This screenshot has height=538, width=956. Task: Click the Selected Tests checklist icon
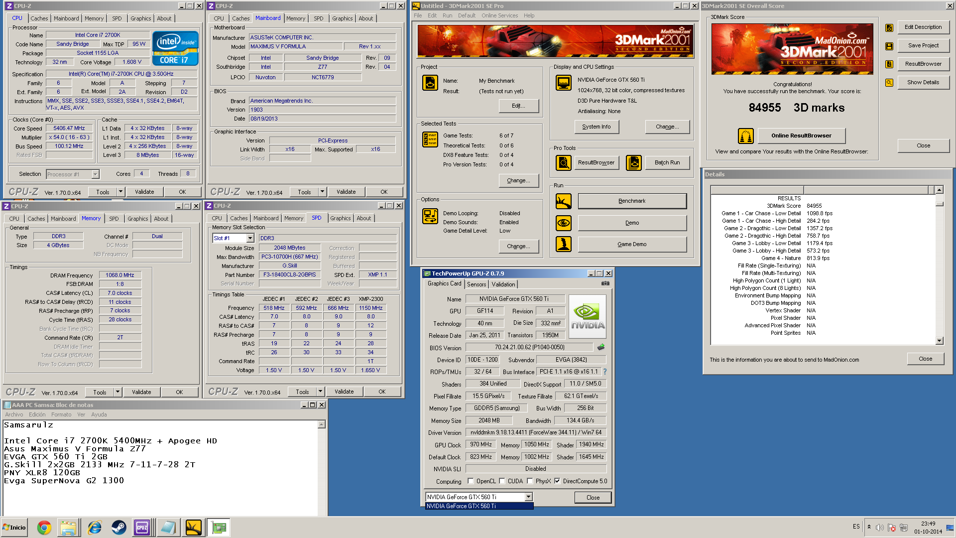[430, 139]
